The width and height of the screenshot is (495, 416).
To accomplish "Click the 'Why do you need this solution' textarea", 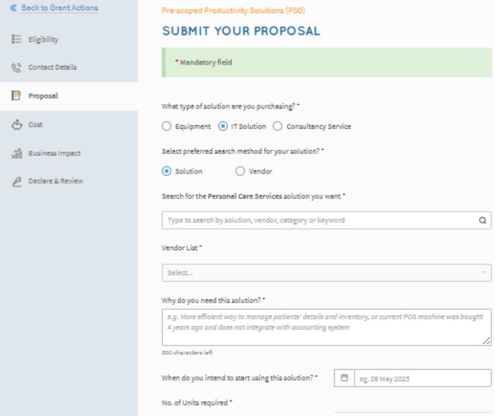I will (x=326, y=327).
